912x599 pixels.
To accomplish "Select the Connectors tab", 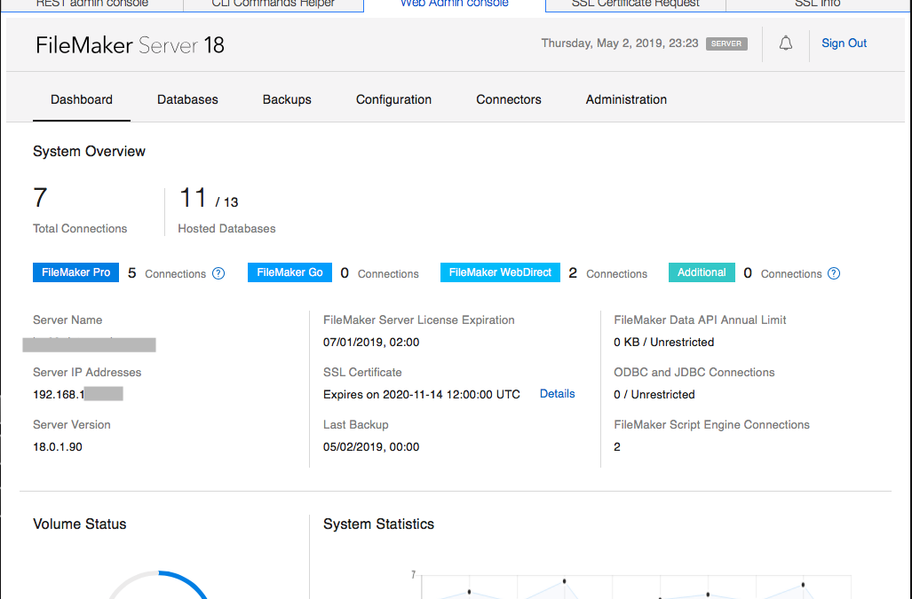I will tap(509, 99).
